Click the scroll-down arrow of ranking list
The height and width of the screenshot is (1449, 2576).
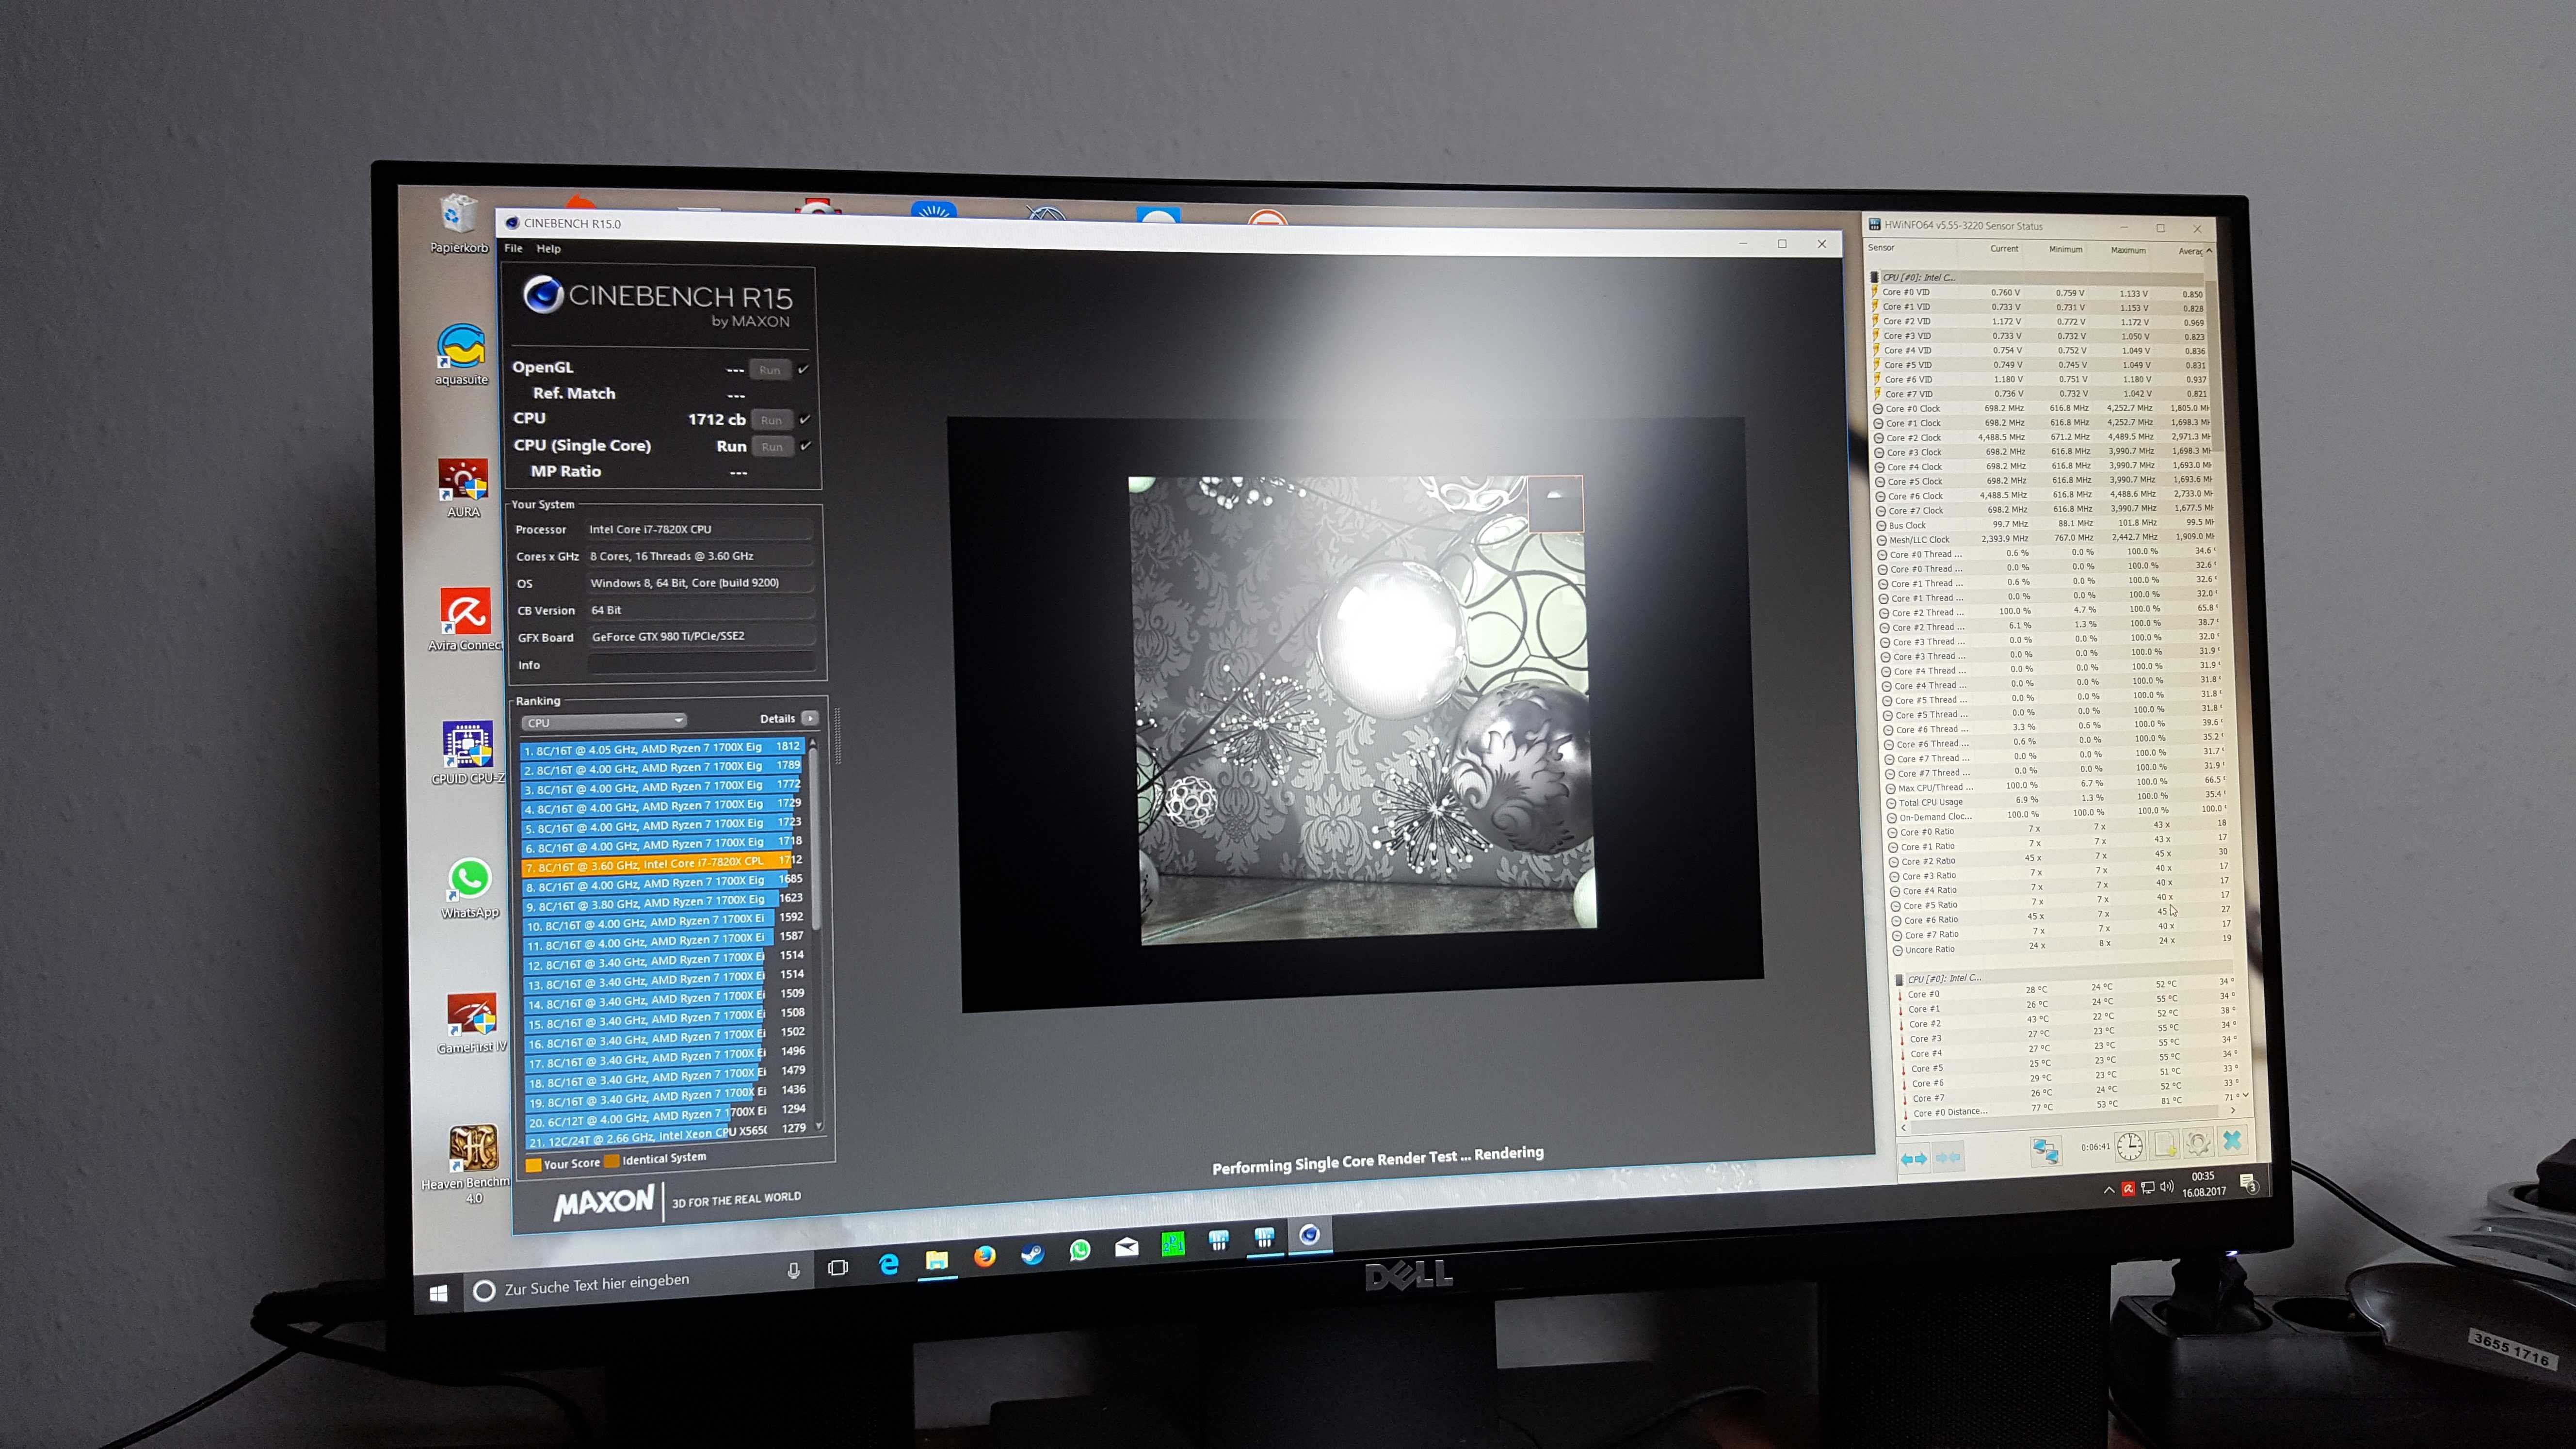(x=820, y=1126)
